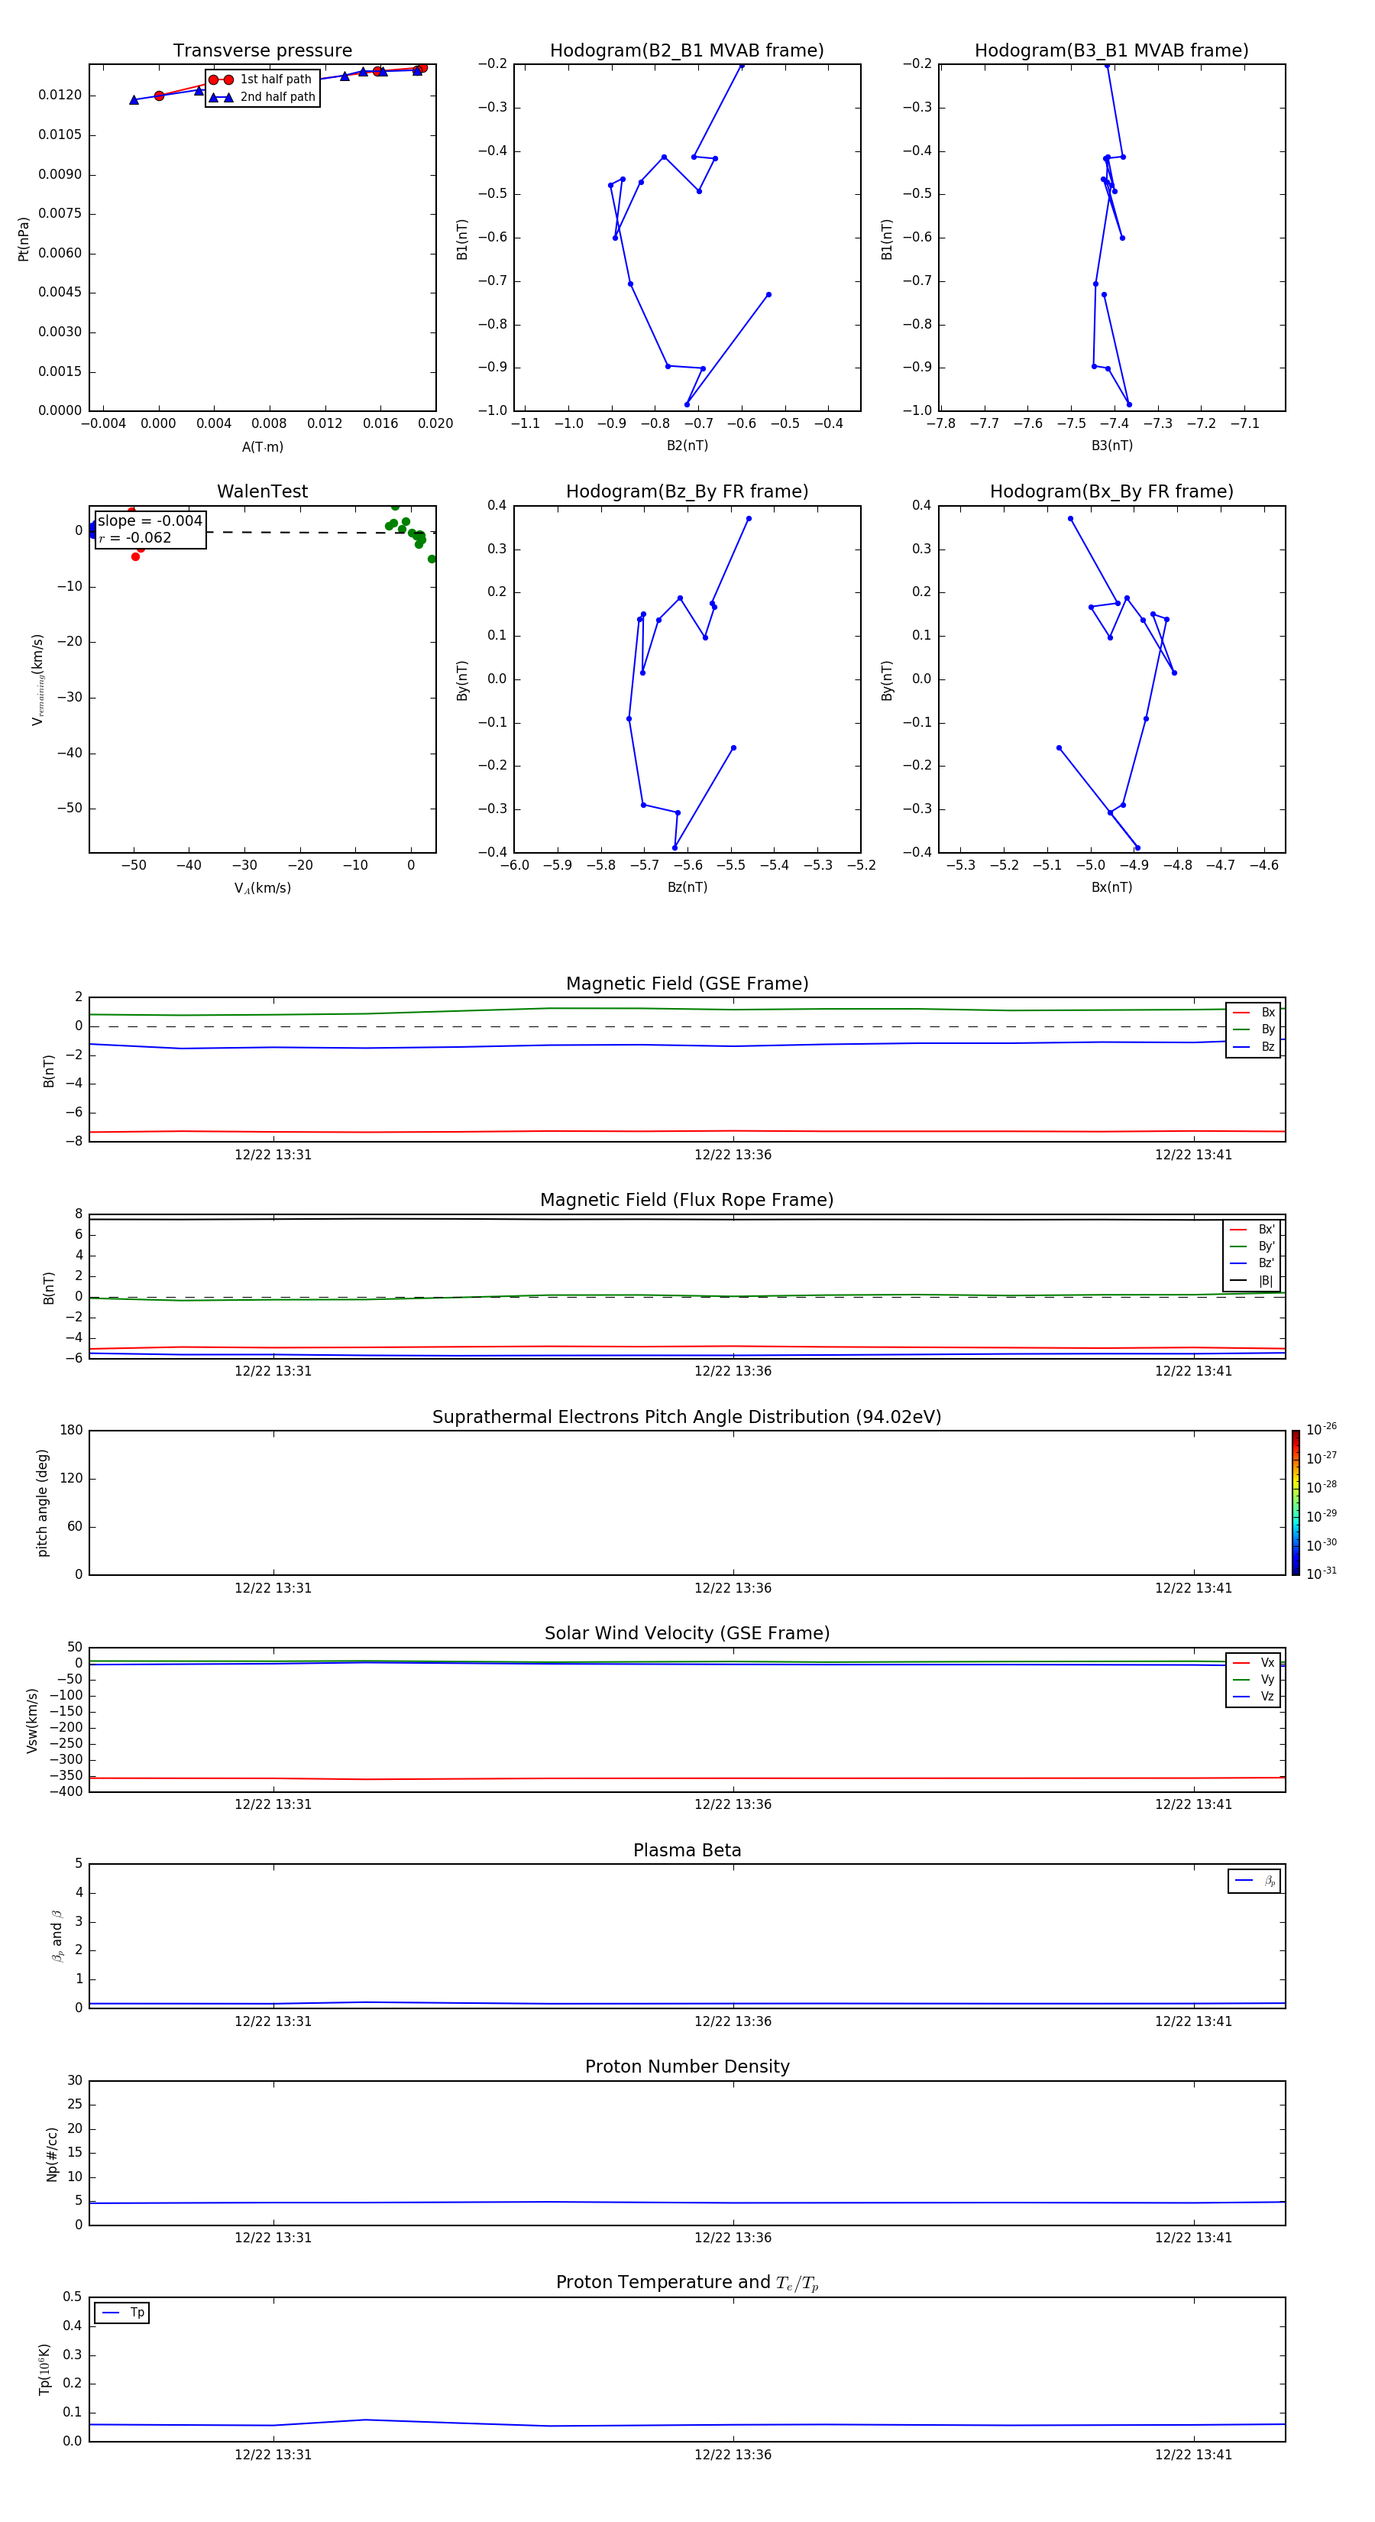Click the Bx legend entry in GSE magnetic panel
This screenshot has height=2522, width=1375.
[x=1254, y=1013]
